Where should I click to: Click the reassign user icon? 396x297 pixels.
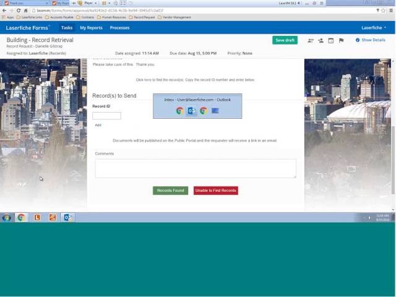pyautogui.click(x=321, y=40)
